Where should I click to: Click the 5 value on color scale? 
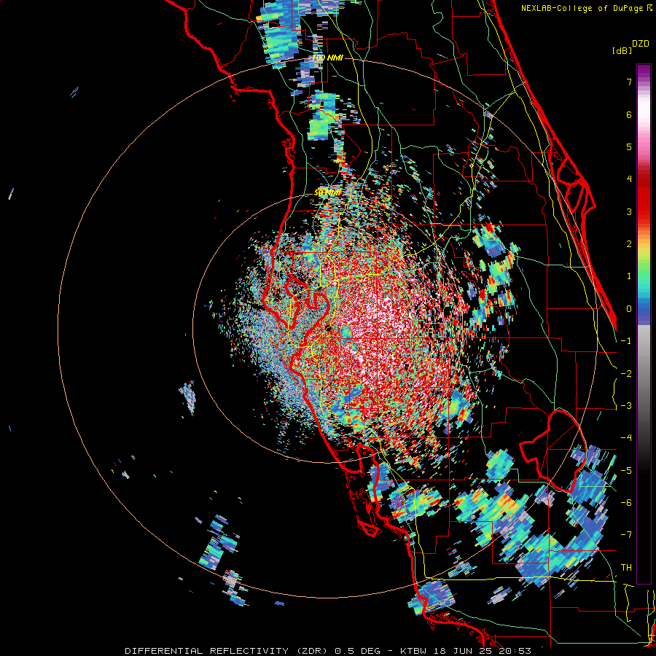[629, 147]
